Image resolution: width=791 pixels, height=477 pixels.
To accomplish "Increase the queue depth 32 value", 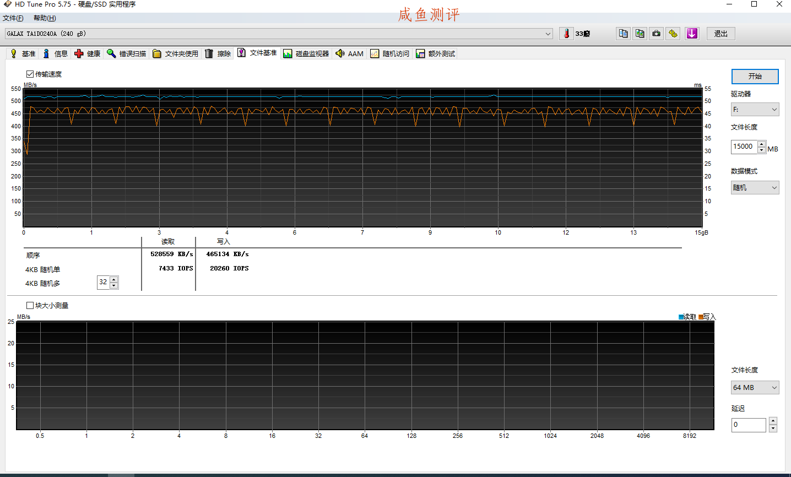I will click(x=114, y=279).
